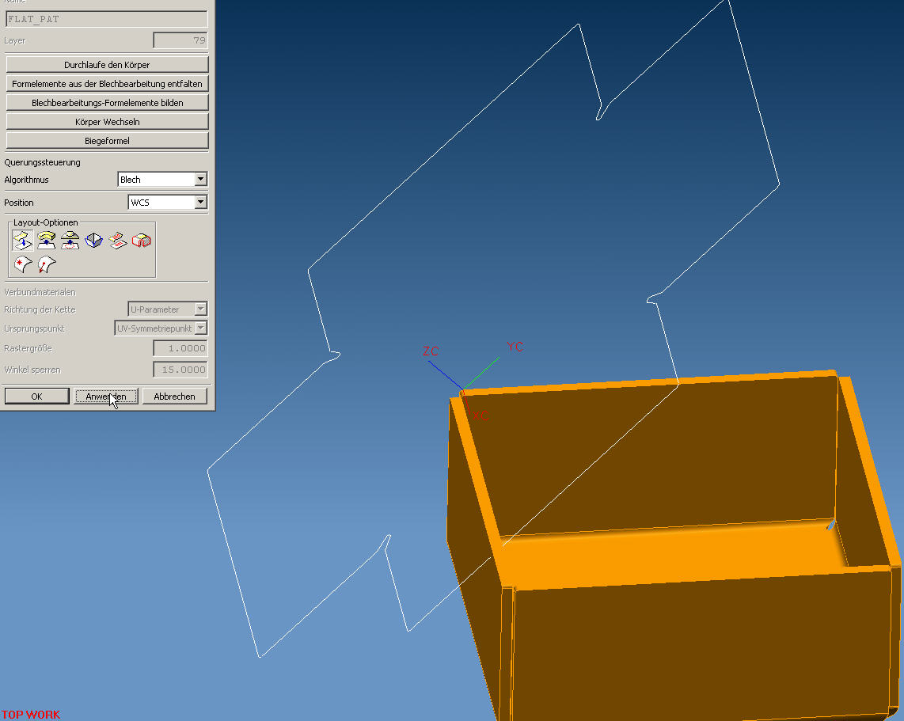Choose the red solid block layout icon
This screenshot has height=721, width=904.
pyautogui.click(x=141, y=241)
